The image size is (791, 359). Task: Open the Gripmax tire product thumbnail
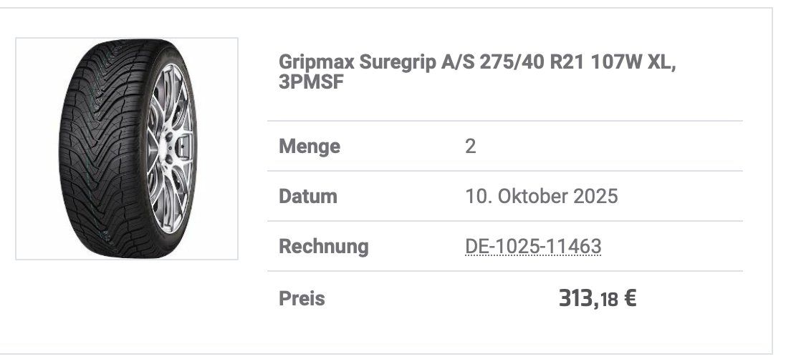coord(126,148)
